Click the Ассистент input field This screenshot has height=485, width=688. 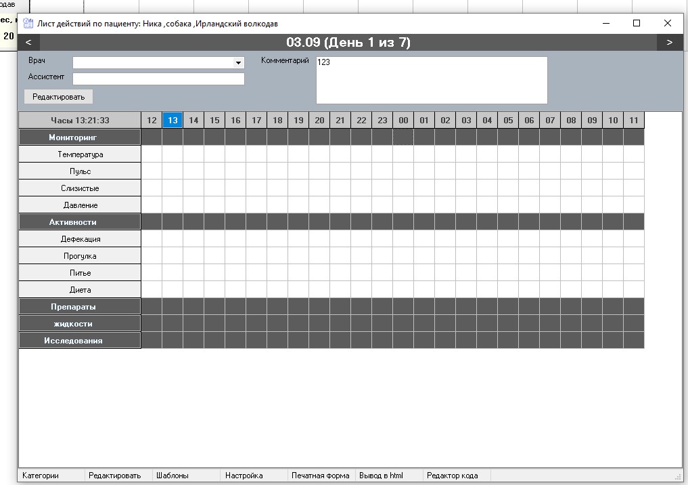pyautogui.click(x=158, y=79)
